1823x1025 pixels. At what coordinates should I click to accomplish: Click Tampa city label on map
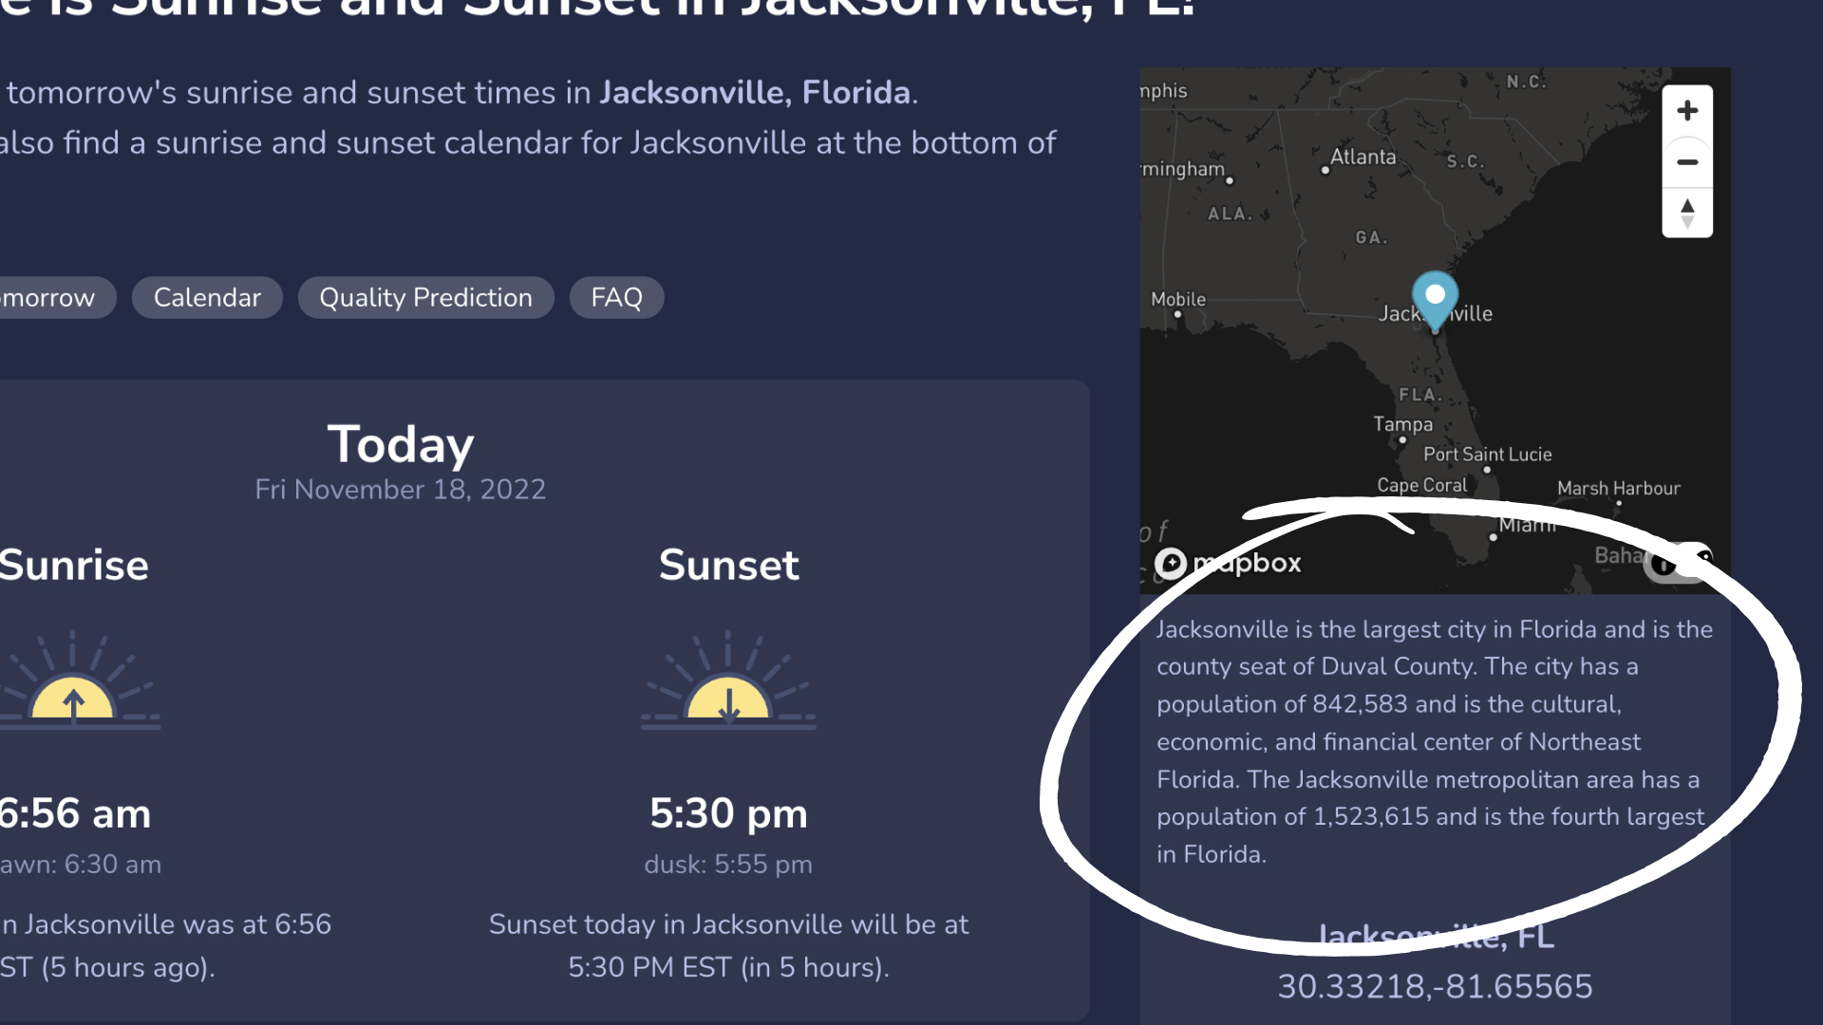1402,424
